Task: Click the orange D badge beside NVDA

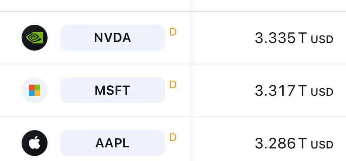Action: [x=173, y=32]
